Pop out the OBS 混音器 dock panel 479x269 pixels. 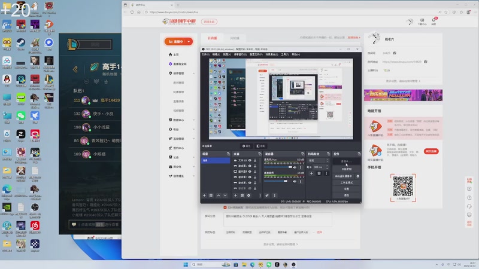tap(303, 154)
